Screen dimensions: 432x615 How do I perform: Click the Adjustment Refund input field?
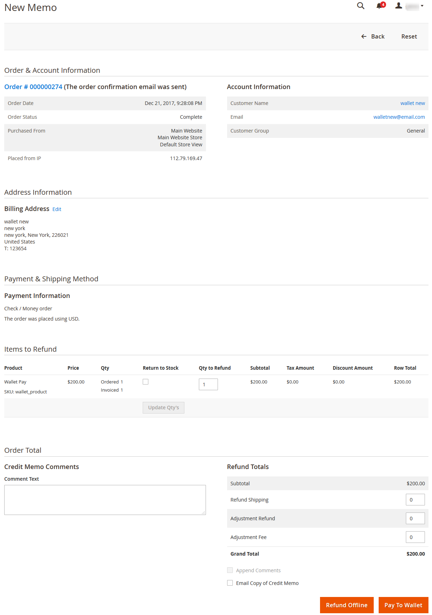(415, 519)
